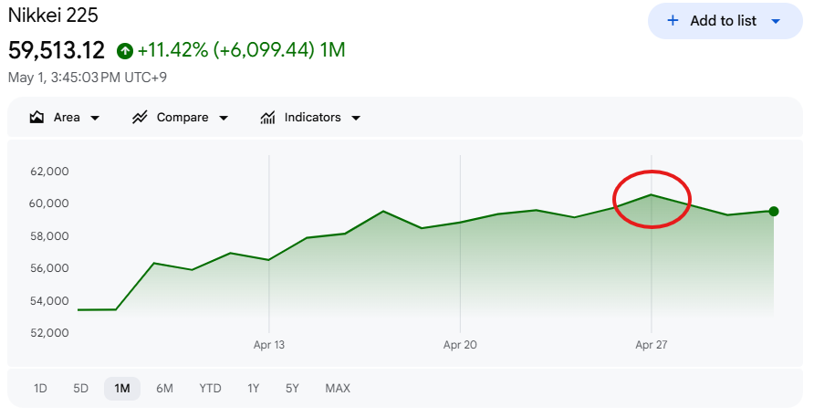Click the Apr 13 axis label
The width and height of the screenshot is (814, 417).
[x=269, y=345]
